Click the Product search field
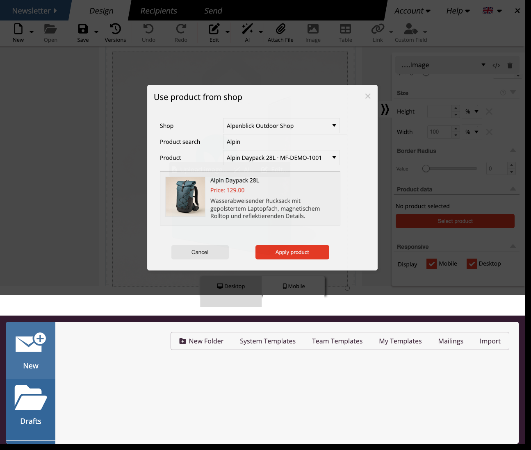This screenshot has width=531, height=450. coord(285,142)
